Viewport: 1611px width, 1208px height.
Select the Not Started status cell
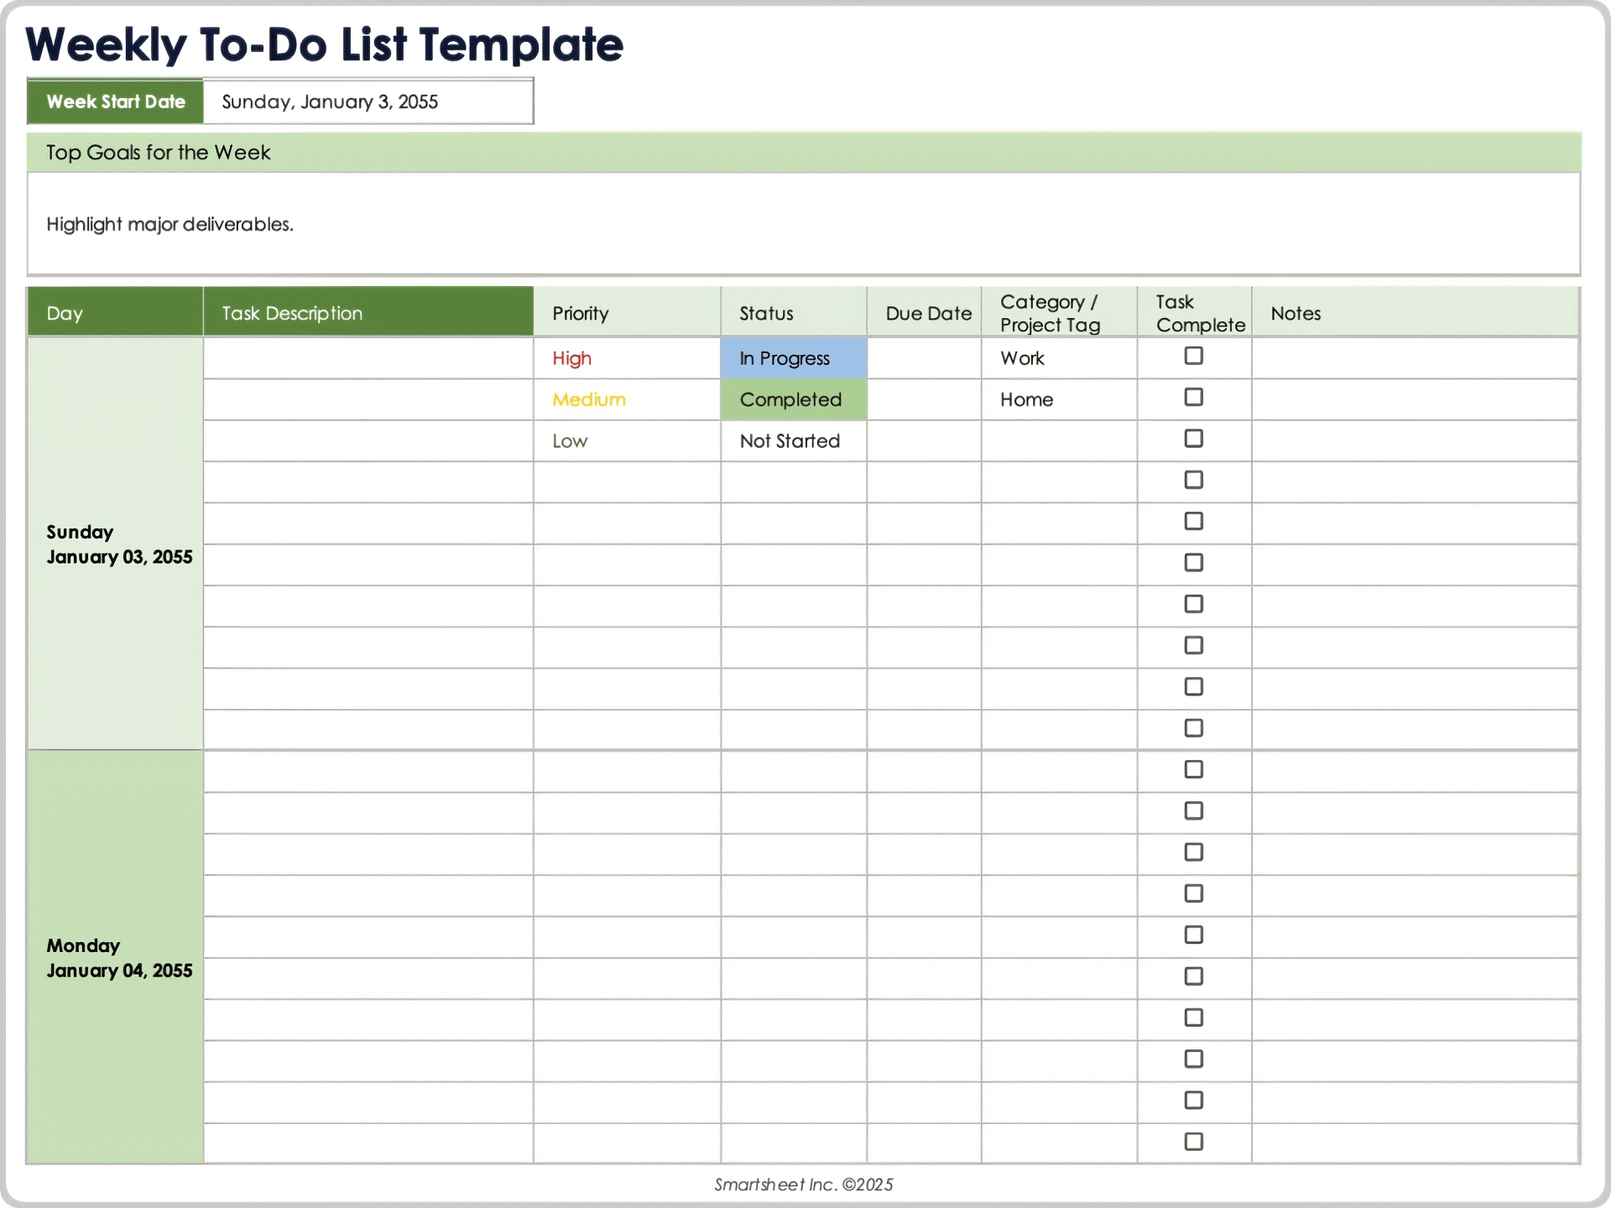790,440
